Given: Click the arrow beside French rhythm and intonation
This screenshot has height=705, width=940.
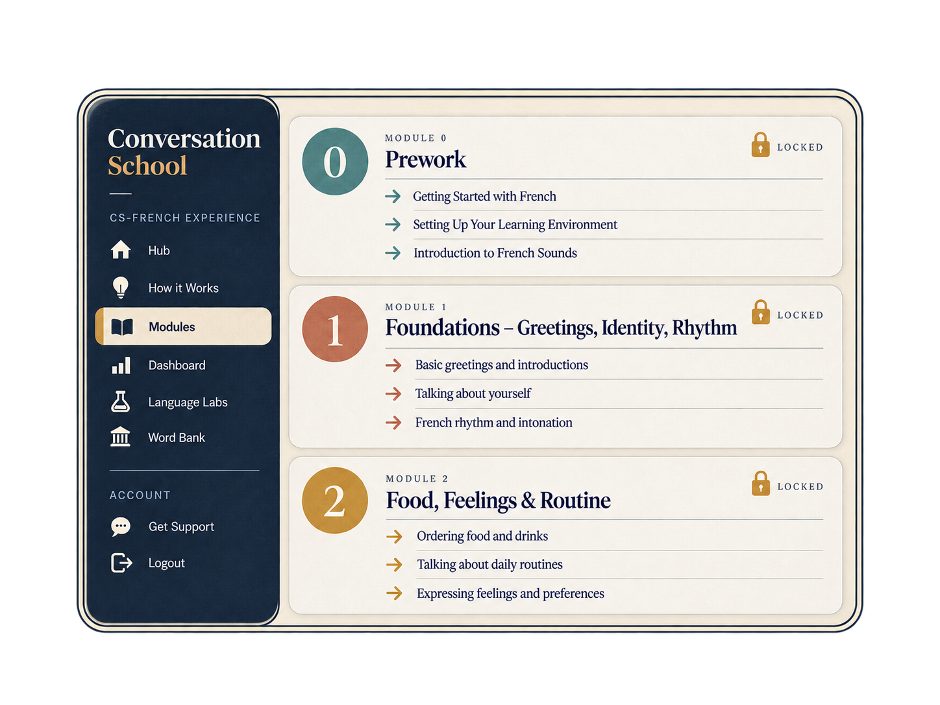Looking at the screenshot, I should coord(393,423).
